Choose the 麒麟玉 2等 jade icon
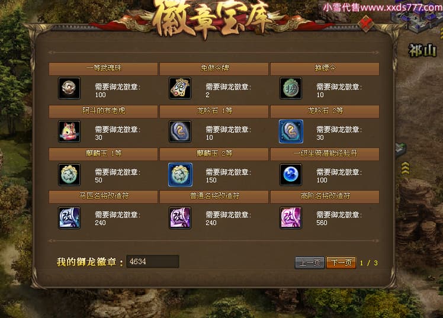This screenshot has width=443, height=318. (x=180, y=175)
